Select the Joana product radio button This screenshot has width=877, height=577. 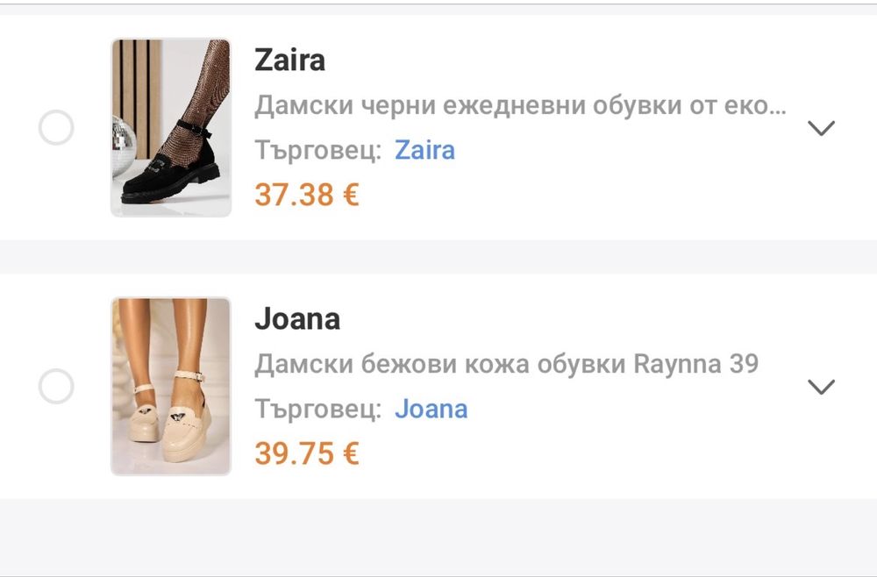(56, 387)
